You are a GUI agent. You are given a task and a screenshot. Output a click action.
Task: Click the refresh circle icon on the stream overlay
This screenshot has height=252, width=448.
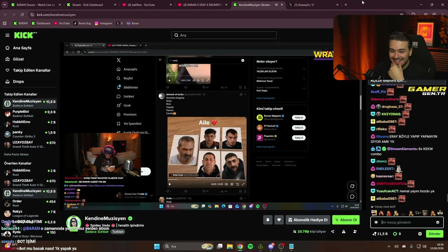(352, 186)
